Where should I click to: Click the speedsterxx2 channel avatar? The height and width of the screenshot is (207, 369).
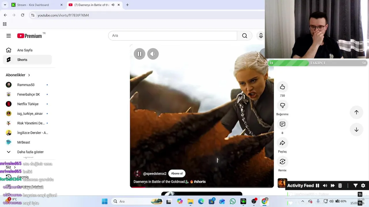138,174
